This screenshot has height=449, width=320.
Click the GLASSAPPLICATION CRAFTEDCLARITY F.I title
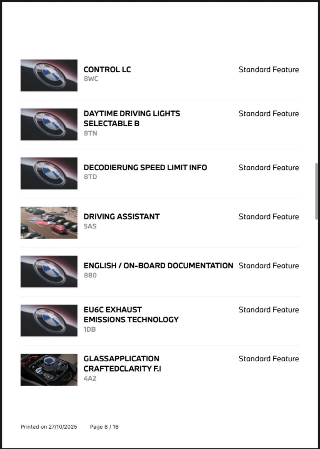coord(122,363)
